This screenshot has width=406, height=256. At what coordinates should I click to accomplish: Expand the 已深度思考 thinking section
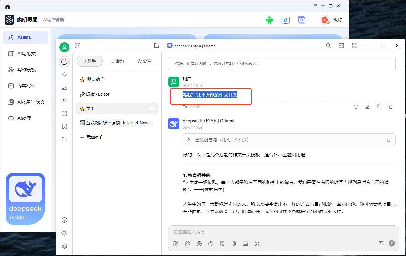click(x=289, y=140)
